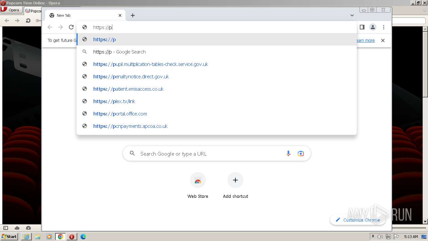428x241 pixels.
Task: Open network status tray icon
Action: (x=388, y=237)
